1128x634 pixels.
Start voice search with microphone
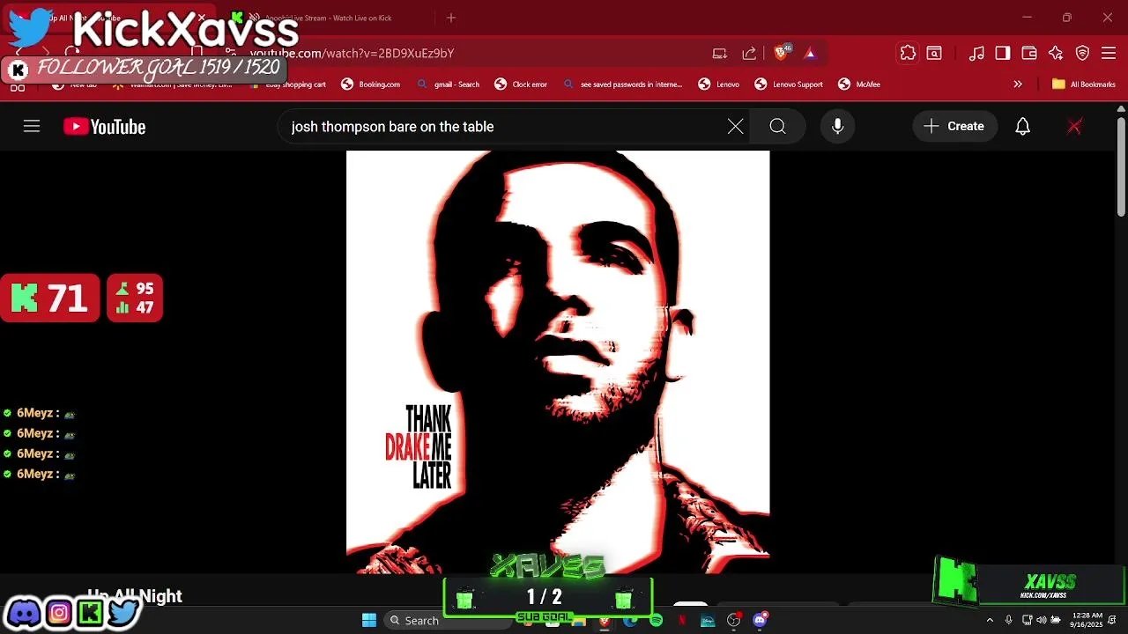[x=838, y=127]
